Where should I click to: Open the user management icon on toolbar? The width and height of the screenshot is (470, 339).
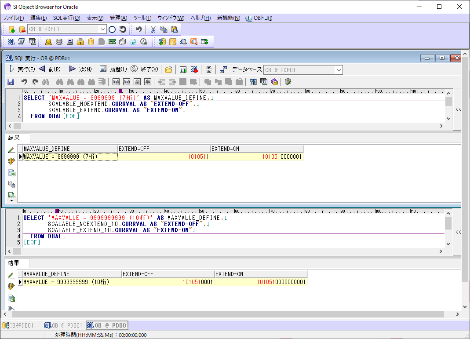(47, 41)
